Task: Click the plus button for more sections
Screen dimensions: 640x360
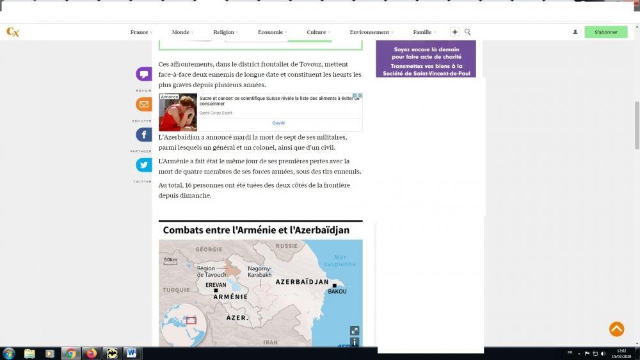Action: pyautogui.click(x=454, y=32)
